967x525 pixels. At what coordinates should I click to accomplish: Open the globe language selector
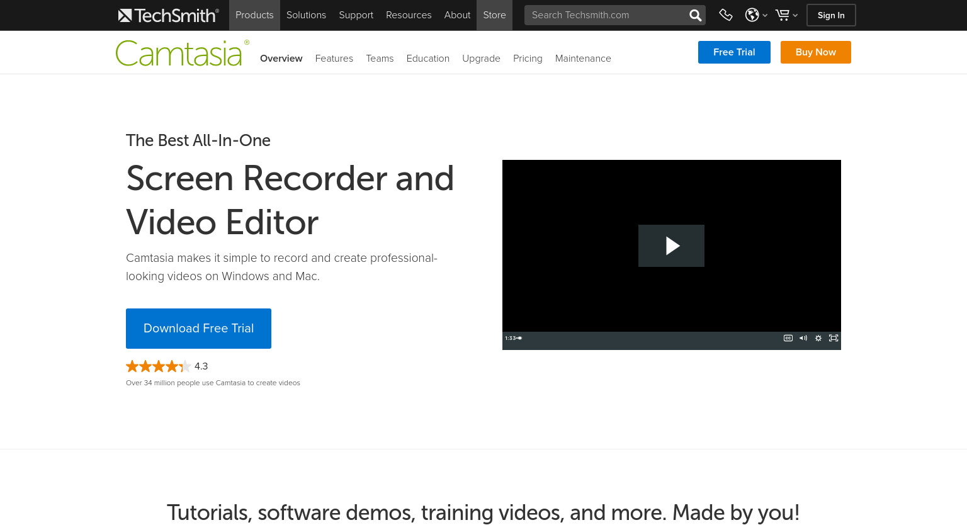(x=756, y=15)
